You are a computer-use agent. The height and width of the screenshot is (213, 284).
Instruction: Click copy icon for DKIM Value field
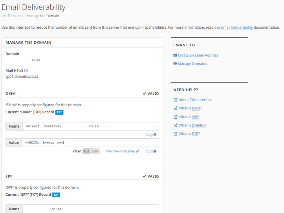point(155,151)
